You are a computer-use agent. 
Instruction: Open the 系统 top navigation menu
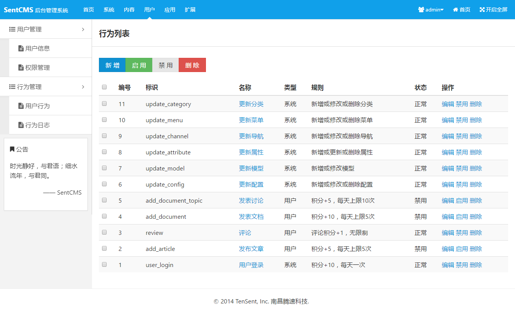click(109, 10)
